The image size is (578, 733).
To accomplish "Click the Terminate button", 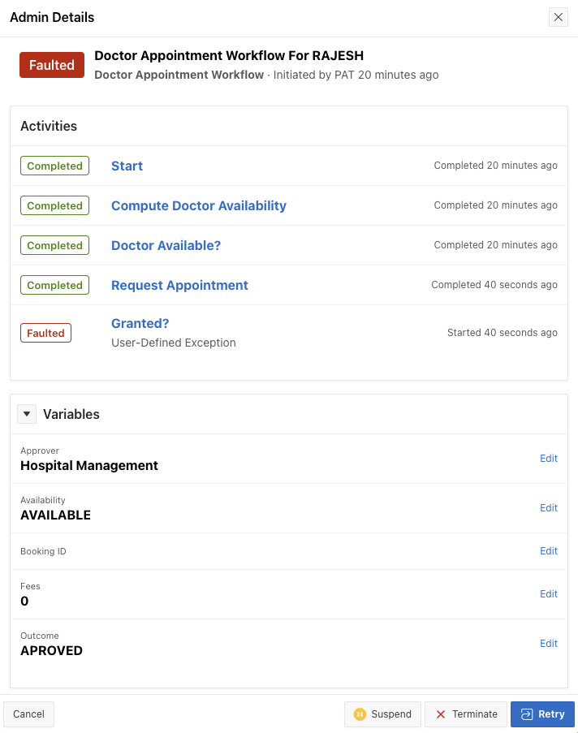I will coord(466,714).
